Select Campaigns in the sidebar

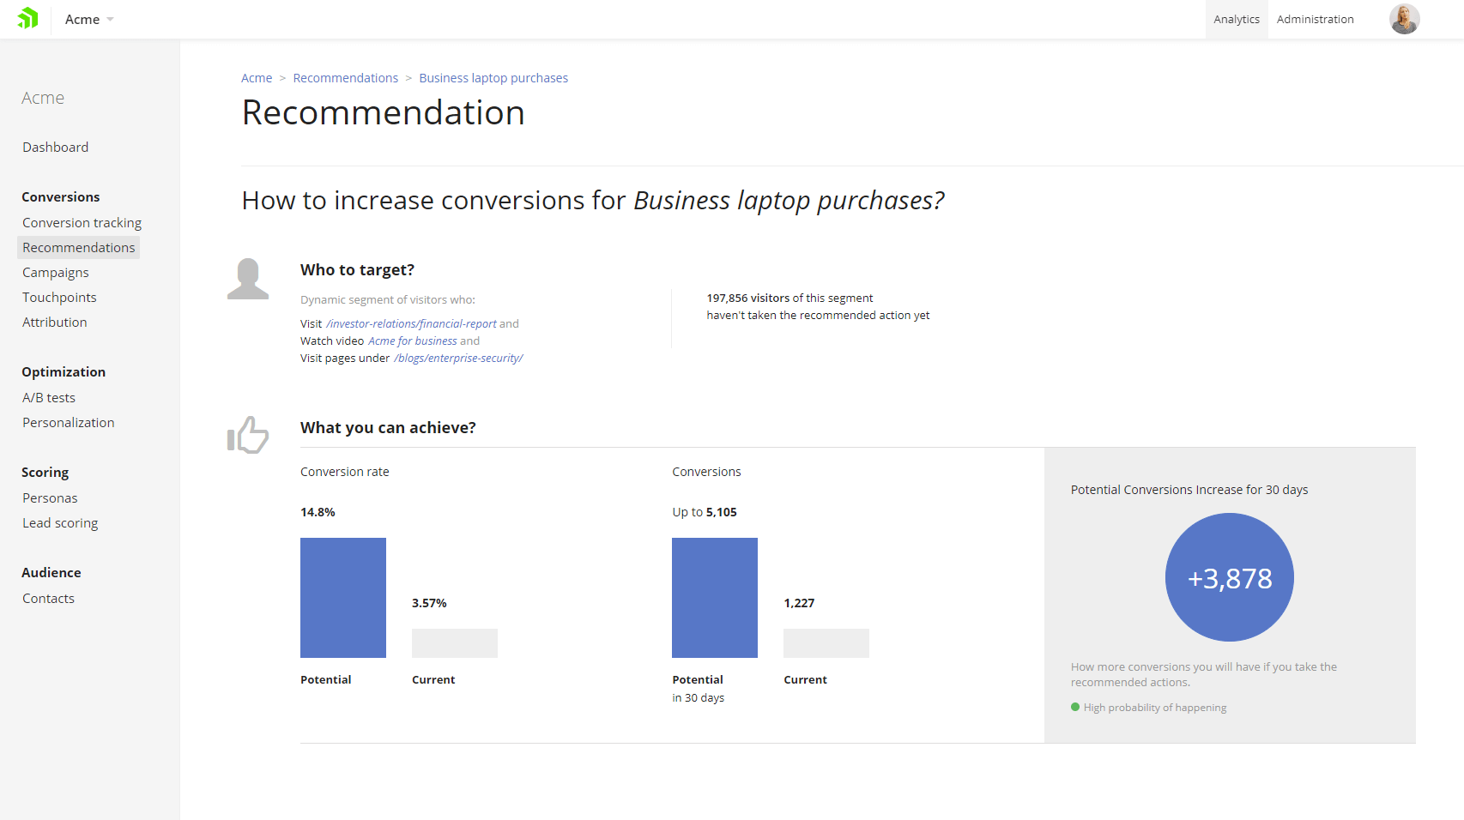point(55,273)
